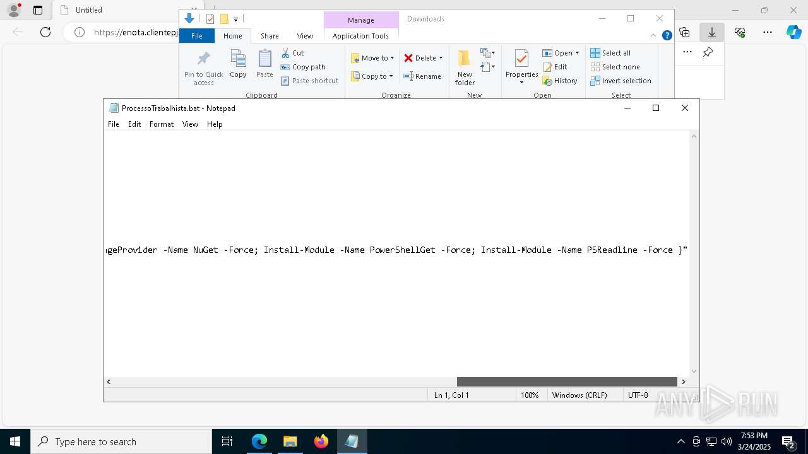Click Open in the ribbon Open group
The width and height of the screenshot is (808, 454).
[557, 53]
